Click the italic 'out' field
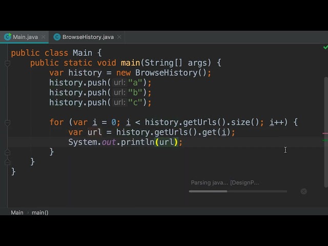Screen dimensions: 328x246 [x=109, y=142]
